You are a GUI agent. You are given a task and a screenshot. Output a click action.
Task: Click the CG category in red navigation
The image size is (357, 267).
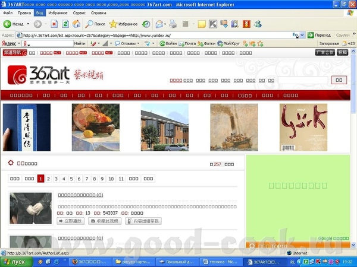click(x=245, y=96)
